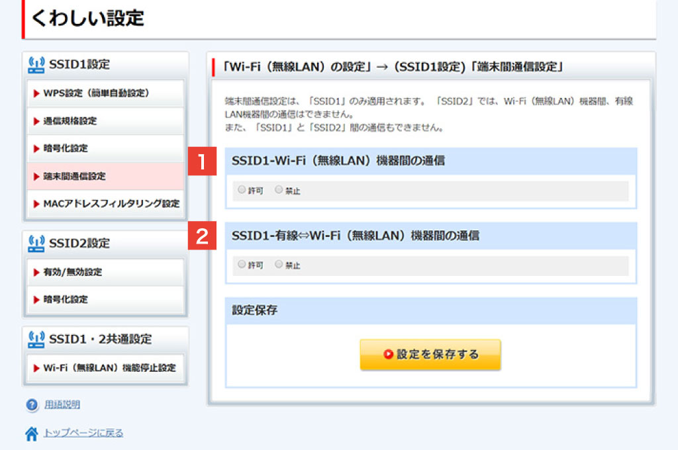The image size is (678, 450).
Task: Click the router icon beside SSID1・2共通設定
Action: [36, 339]
